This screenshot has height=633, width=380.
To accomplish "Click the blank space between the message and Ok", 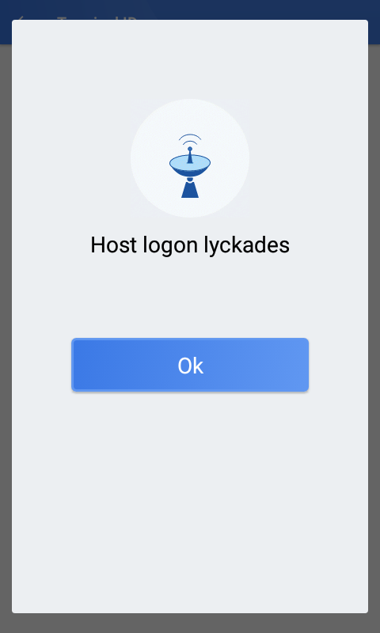I will pyautogui.click(x=190, y=298).
